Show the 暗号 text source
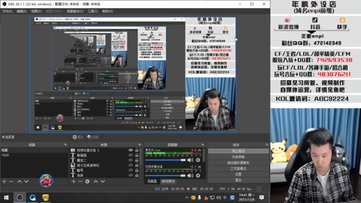 [130, 170]
